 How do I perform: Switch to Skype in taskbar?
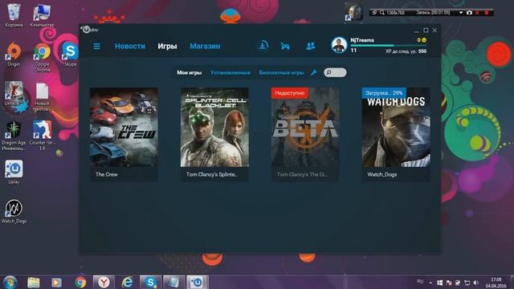point(150,282)
